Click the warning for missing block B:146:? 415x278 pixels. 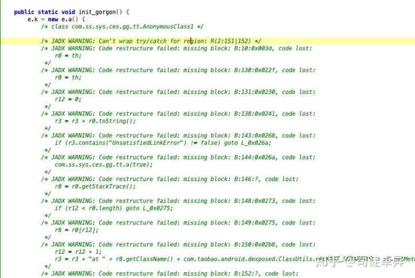pos(169,179)
